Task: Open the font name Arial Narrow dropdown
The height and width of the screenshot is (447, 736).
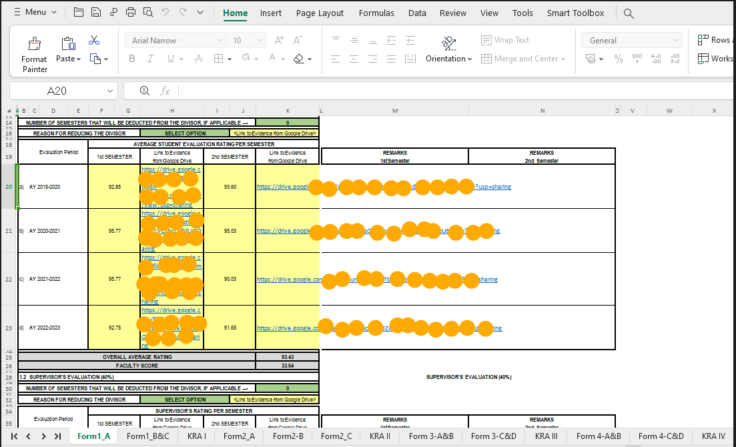Action: (220, 41)
